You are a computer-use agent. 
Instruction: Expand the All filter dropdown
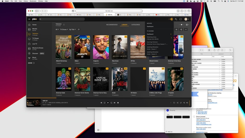57,29
